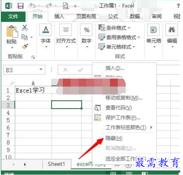Open print preview from quick access toolbar
The width and height of the screenshot is (183, 175).
click(66, 6)
